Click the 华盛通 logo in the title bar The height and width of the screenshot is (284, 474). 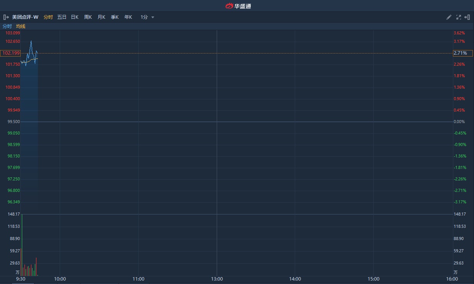(x=238, y=6)
